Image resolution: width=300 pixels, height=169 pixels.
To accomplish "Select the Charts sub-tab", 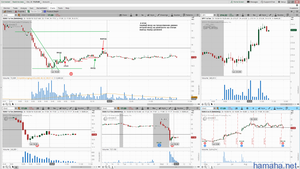I will point(7,12).
